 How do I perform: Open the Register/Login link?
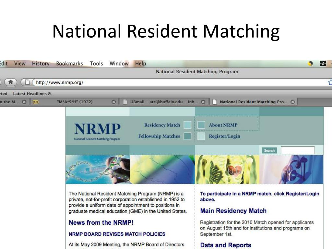click(224, 136)
